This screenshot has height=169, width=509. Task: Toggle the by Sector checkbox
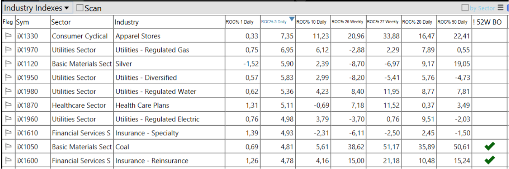[465, 8]
